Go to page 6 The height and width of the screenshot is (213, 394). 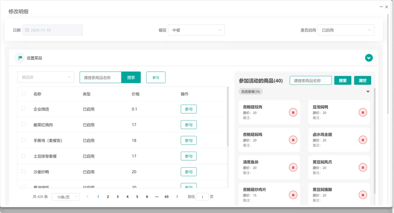tap(147, 197)
